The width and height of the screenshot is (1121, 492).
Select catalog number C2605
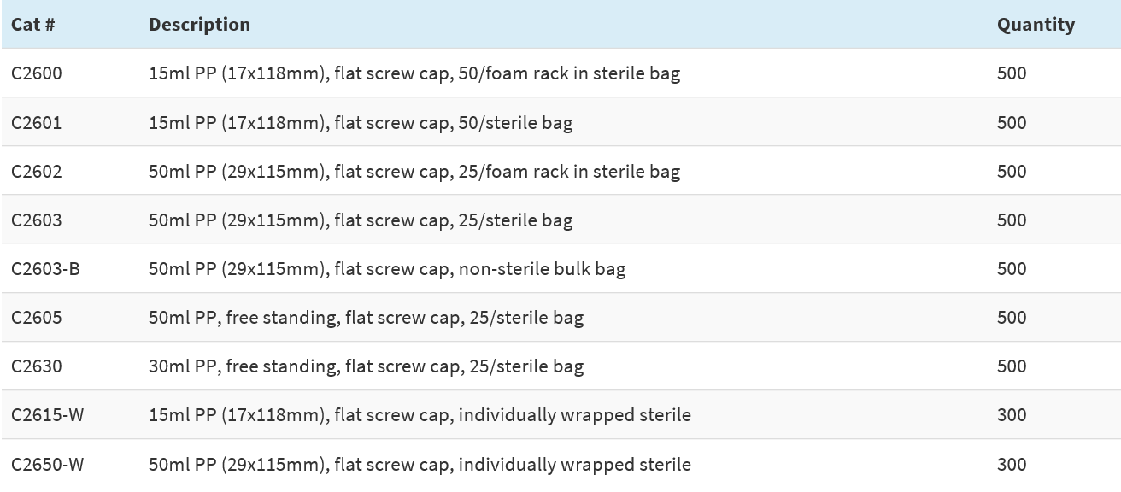pos(37,318)
